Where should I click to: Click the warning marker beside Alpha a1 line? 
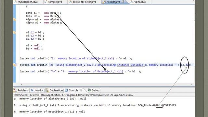coord(14,19)
